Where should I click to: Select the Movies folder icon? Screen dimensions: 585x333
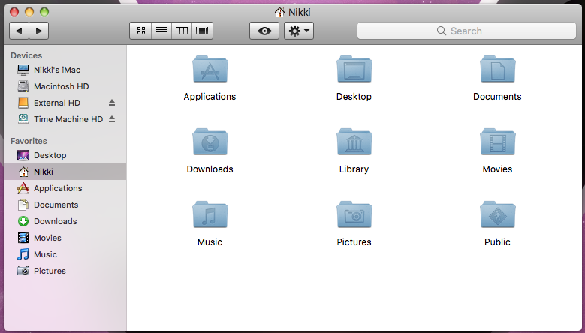point(498,142)
